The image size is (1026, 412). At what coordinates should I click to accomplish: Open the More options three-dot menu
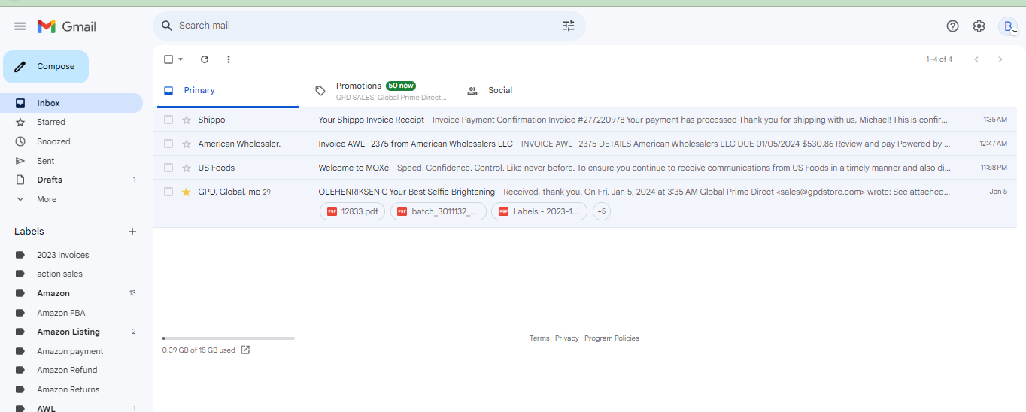click(229, 59)
